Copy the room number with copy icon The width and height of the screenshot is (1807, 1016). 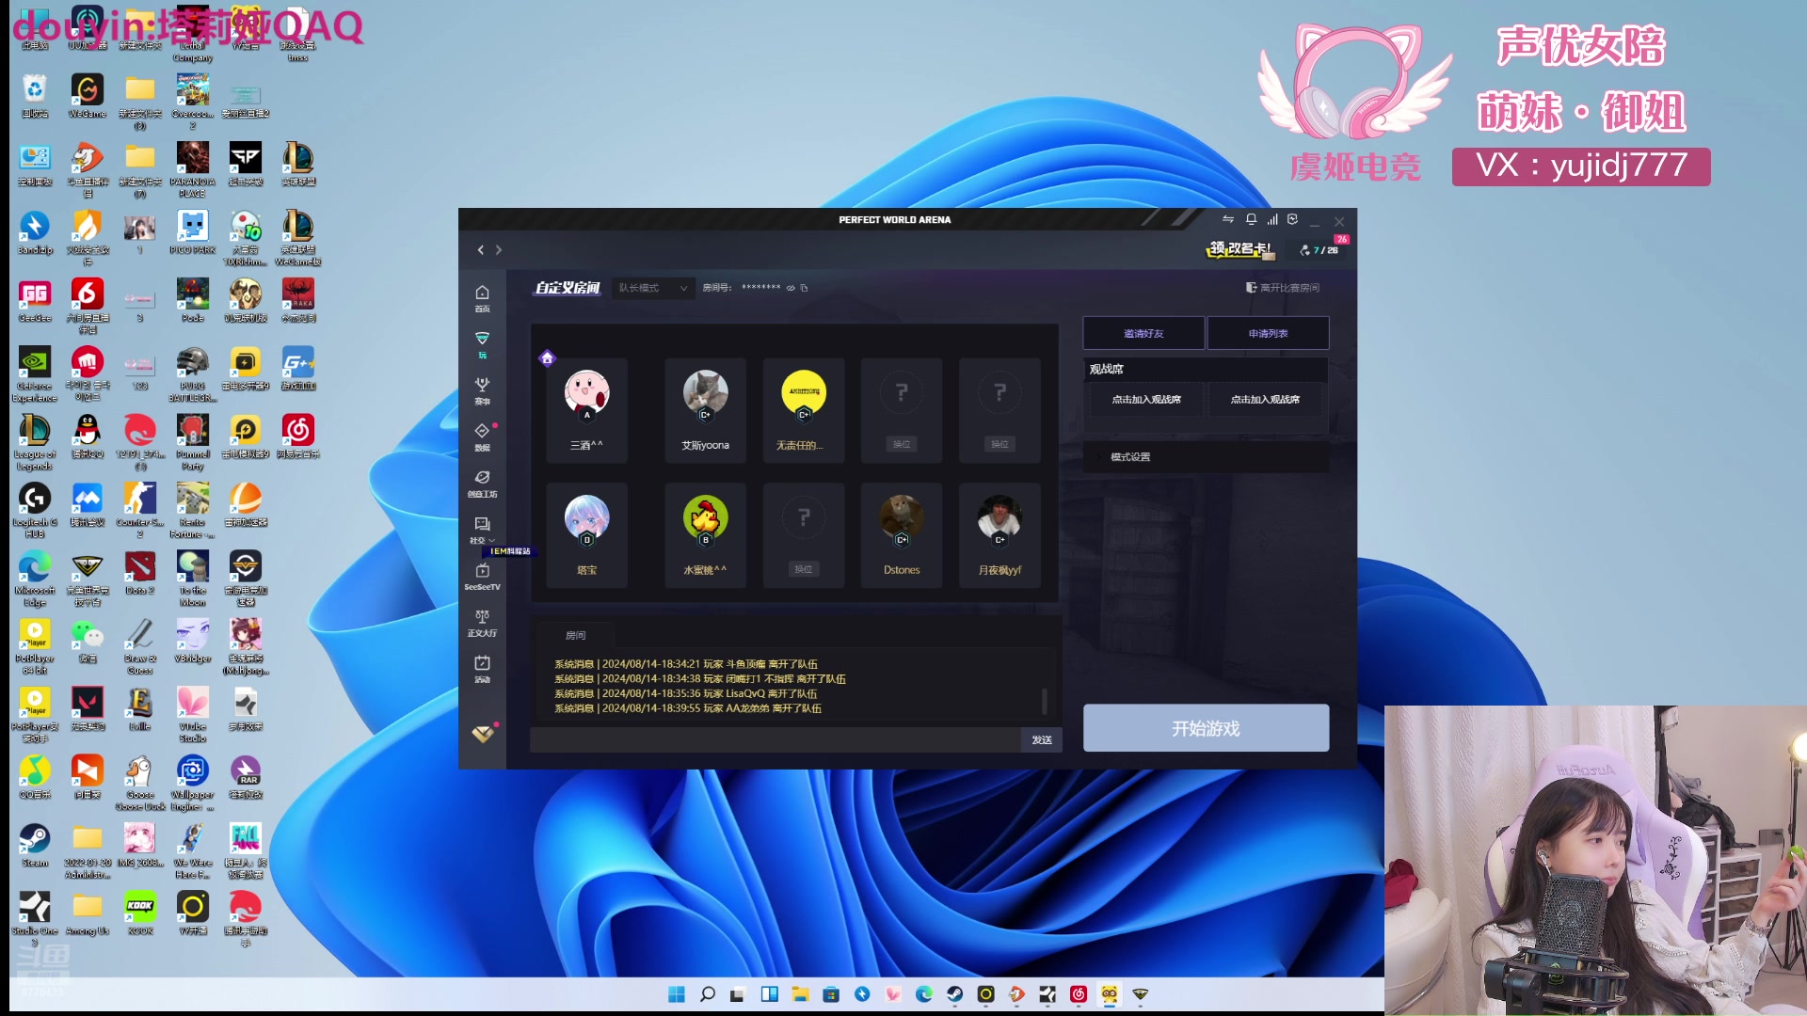(x=804, y=288)
